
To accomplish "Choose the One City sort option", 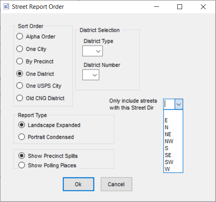I will (20, 49).
